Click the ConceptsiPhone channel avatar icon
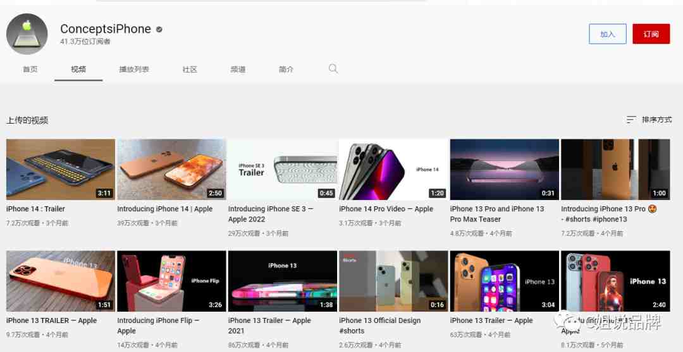 tap(27, 34)
